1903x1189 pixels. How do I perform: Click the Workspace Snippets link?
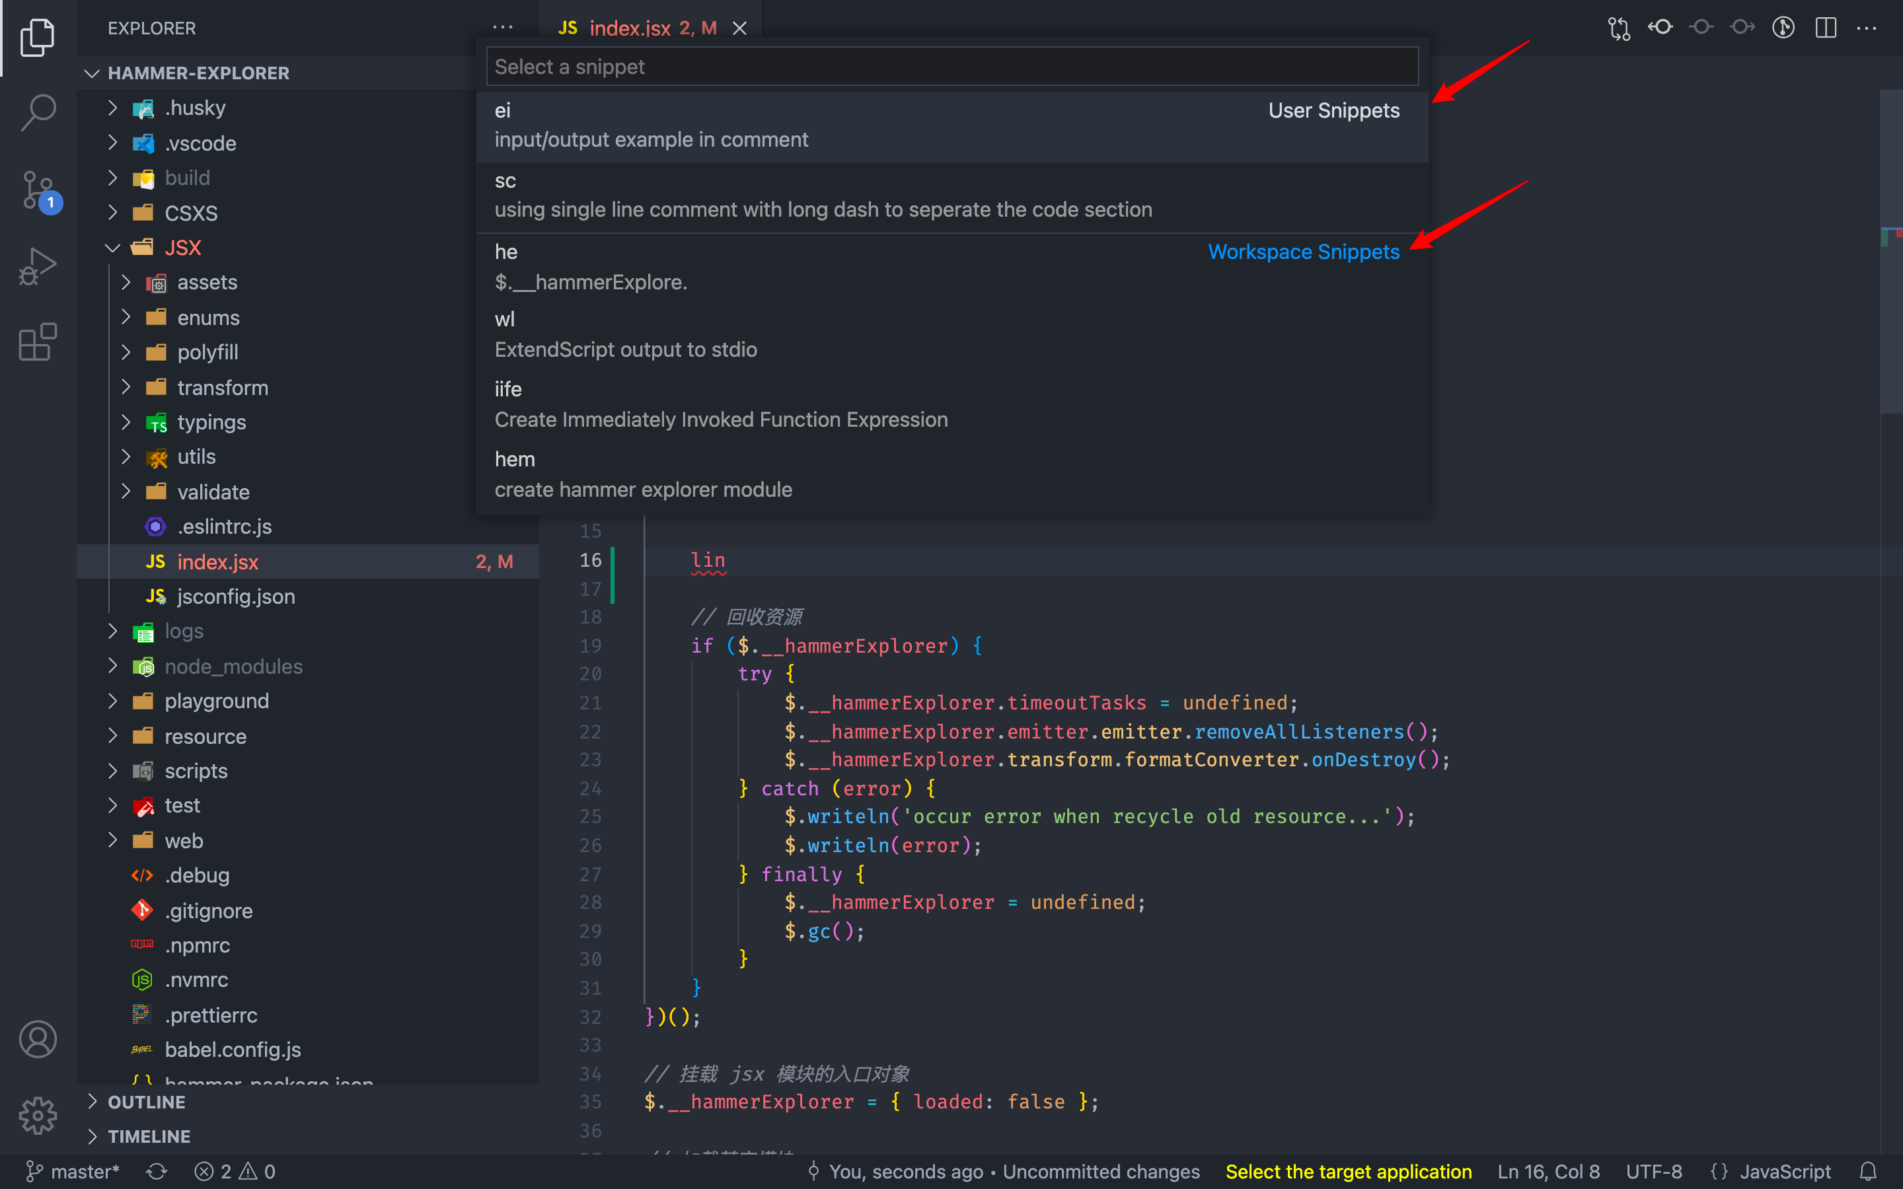1303,252
